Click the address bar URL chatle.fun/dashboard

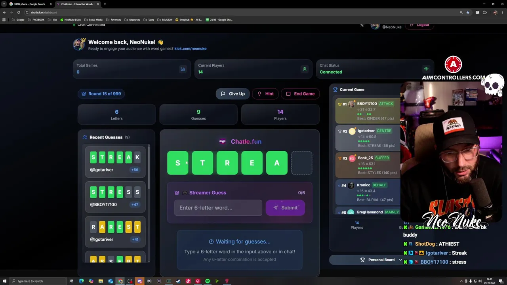tap(44, 12)
